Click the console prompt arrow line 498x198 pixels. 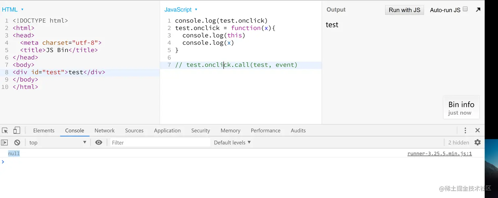tap(242, 161)
